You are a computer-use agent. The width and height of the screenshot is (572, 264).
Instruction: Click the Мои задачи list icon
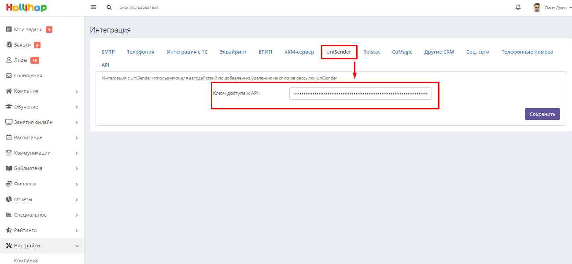pos(8,29)
